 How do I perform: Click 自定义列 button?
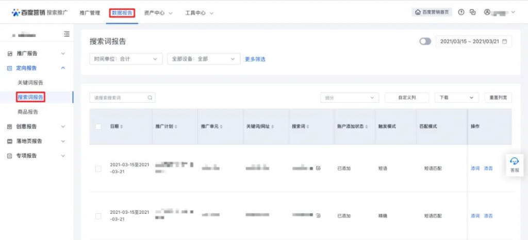point(407,98)
